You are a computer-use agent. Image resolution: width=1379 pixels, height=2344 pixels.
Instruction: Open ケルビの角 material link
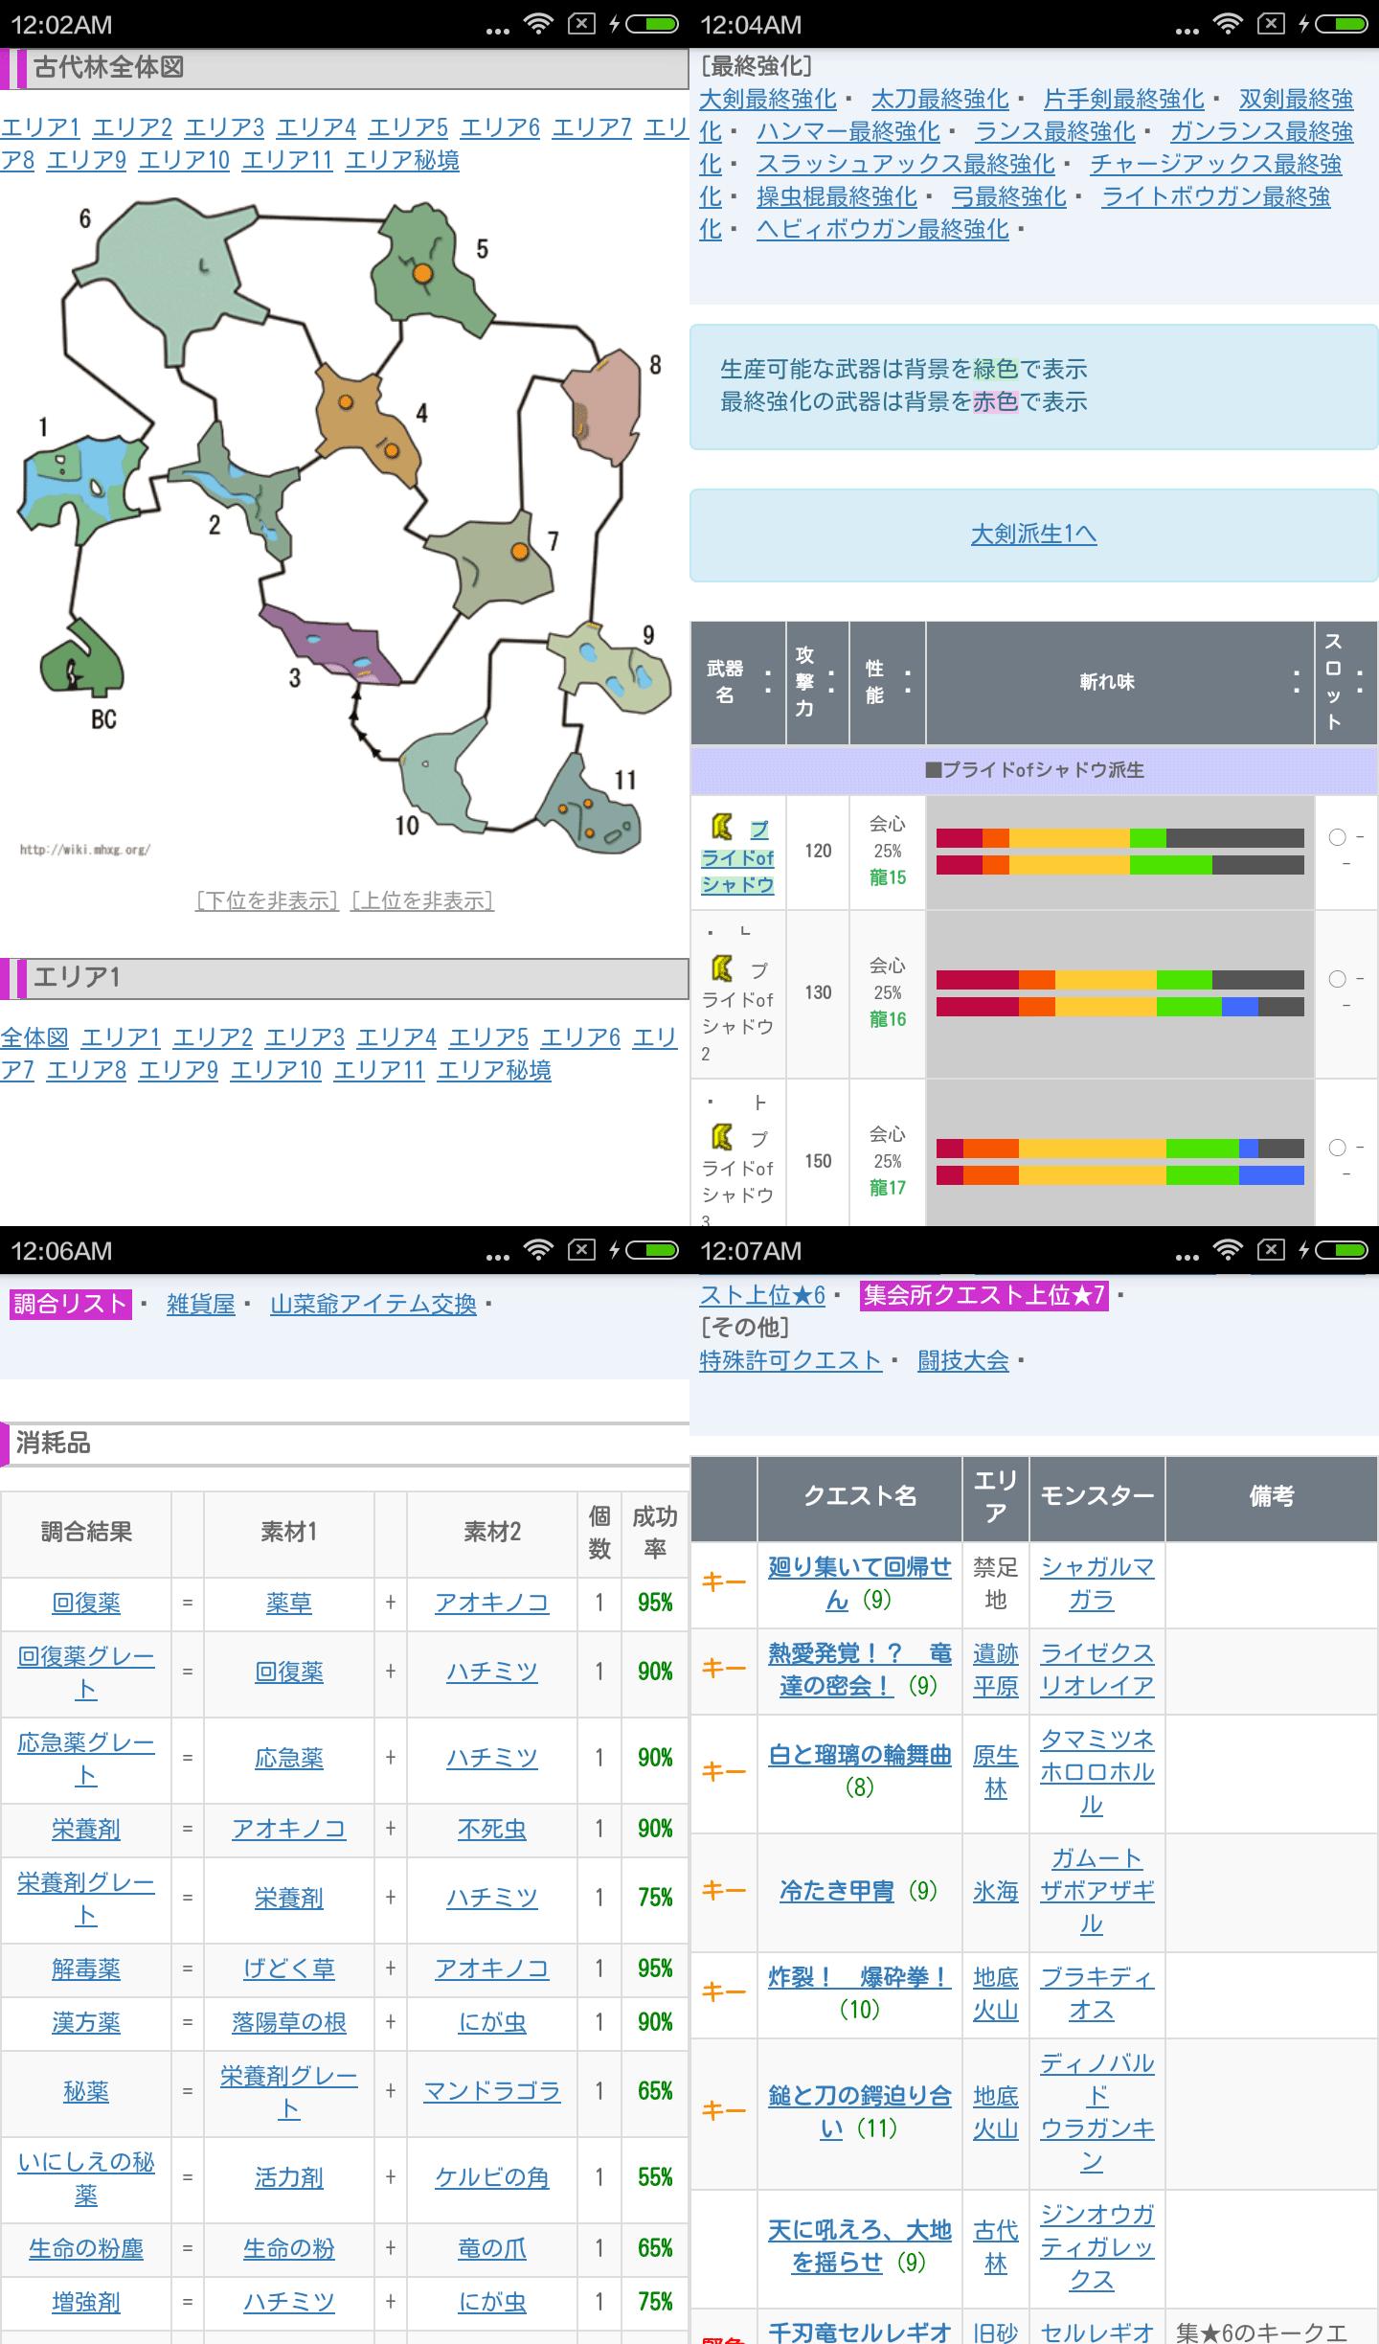491,2177
